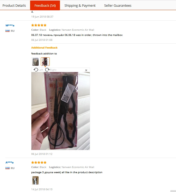Open the Shipping & Payment tab
The image size is (176, 192).
[80, 5]
